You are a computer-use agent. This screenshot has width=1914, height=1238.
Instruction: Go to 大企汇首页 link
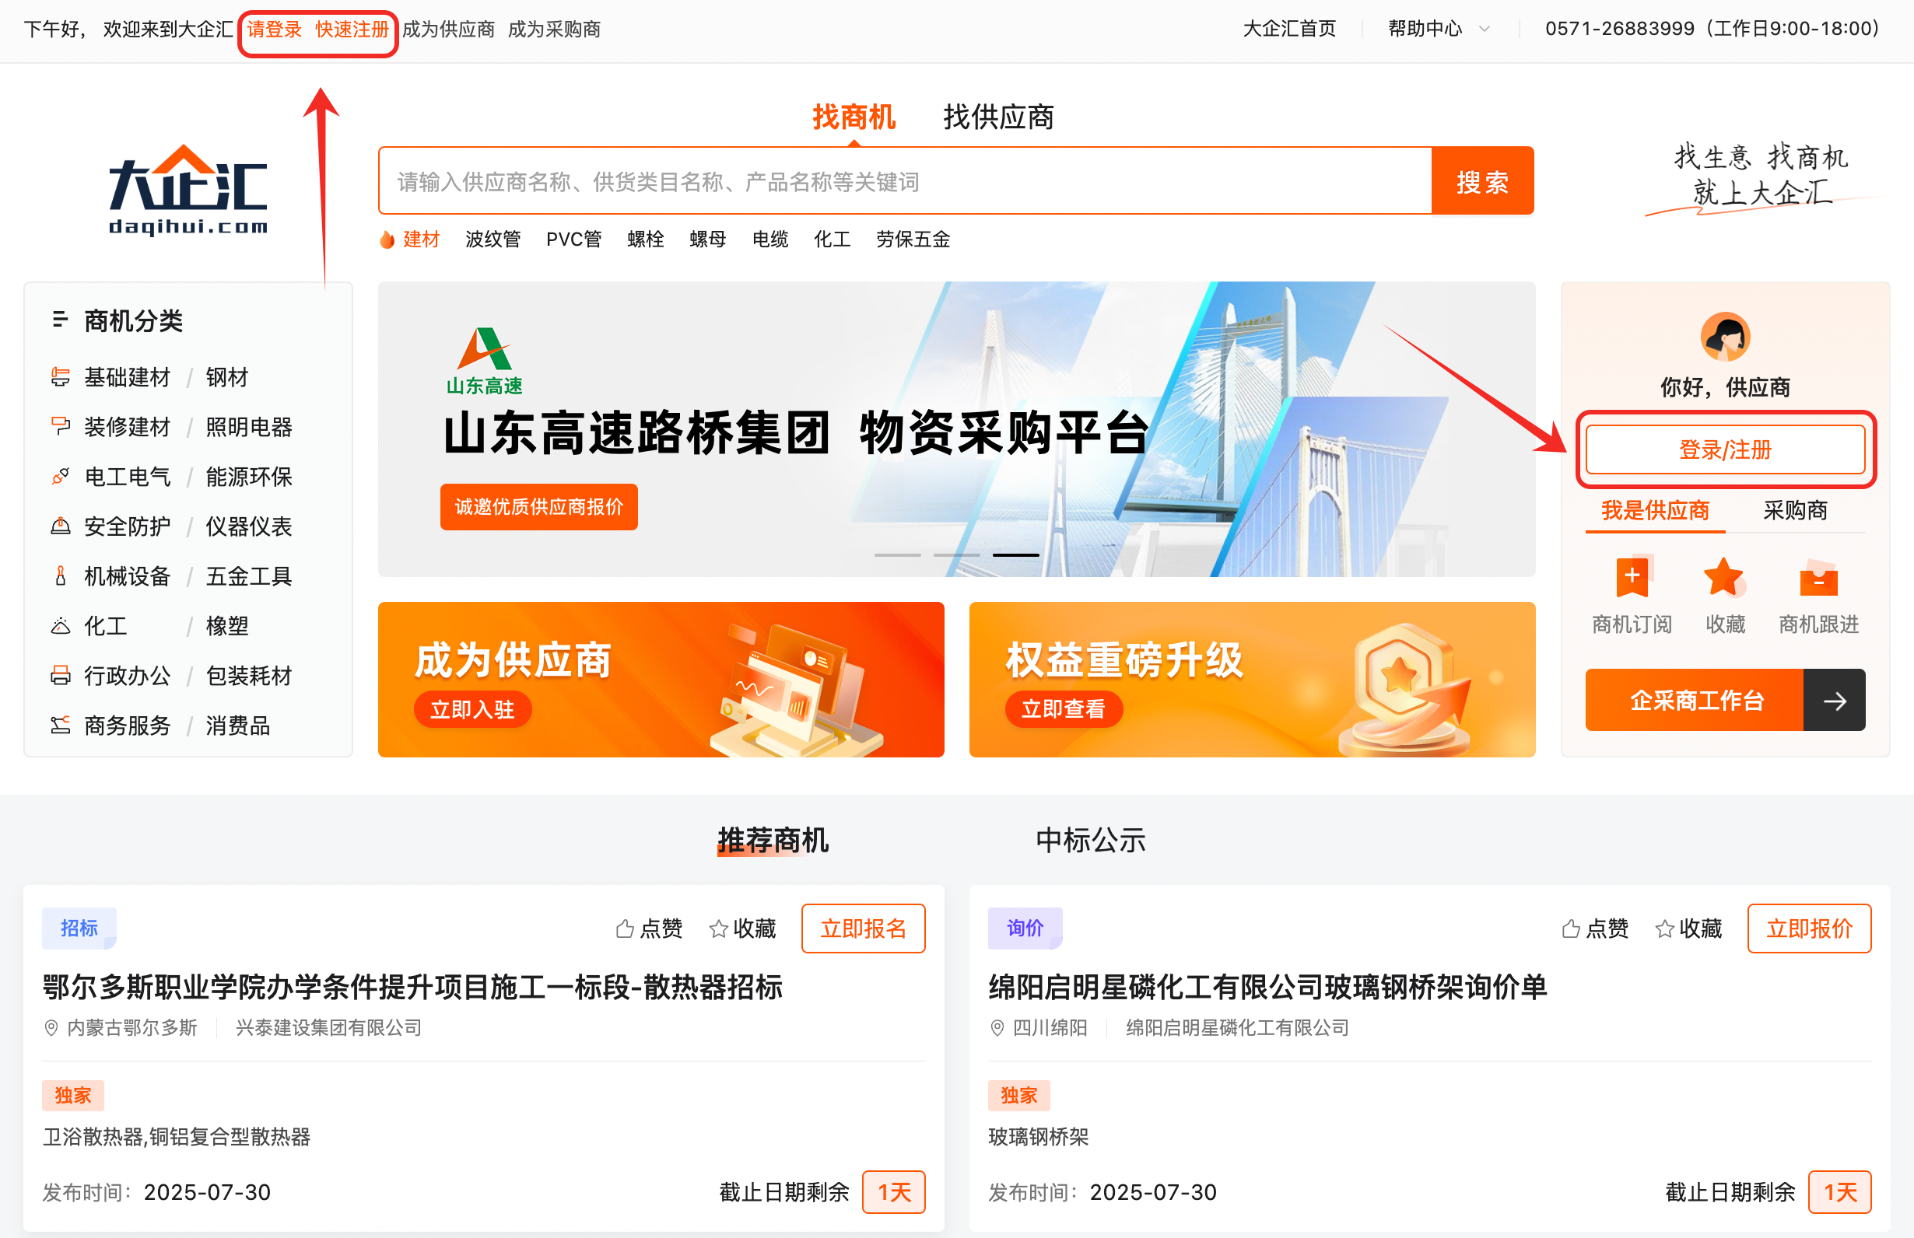click(x=1289, y=29)
